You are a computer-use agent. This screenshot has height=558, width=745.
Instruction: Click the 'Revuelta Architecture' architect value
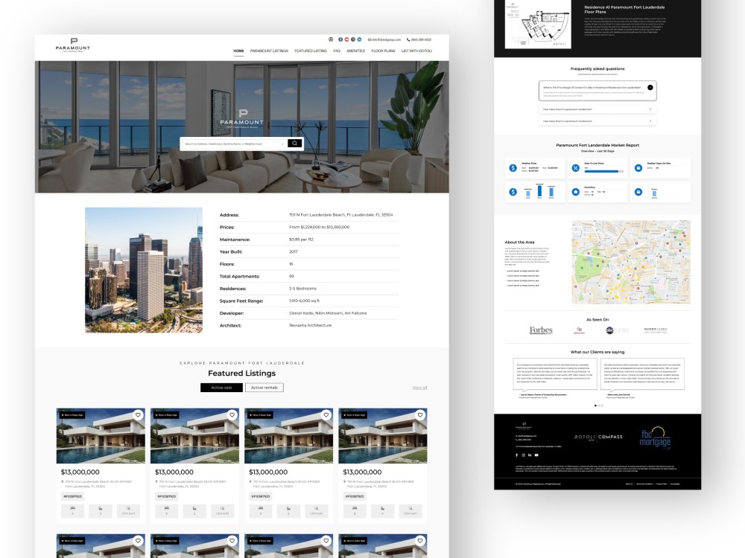tap(310, 326)
